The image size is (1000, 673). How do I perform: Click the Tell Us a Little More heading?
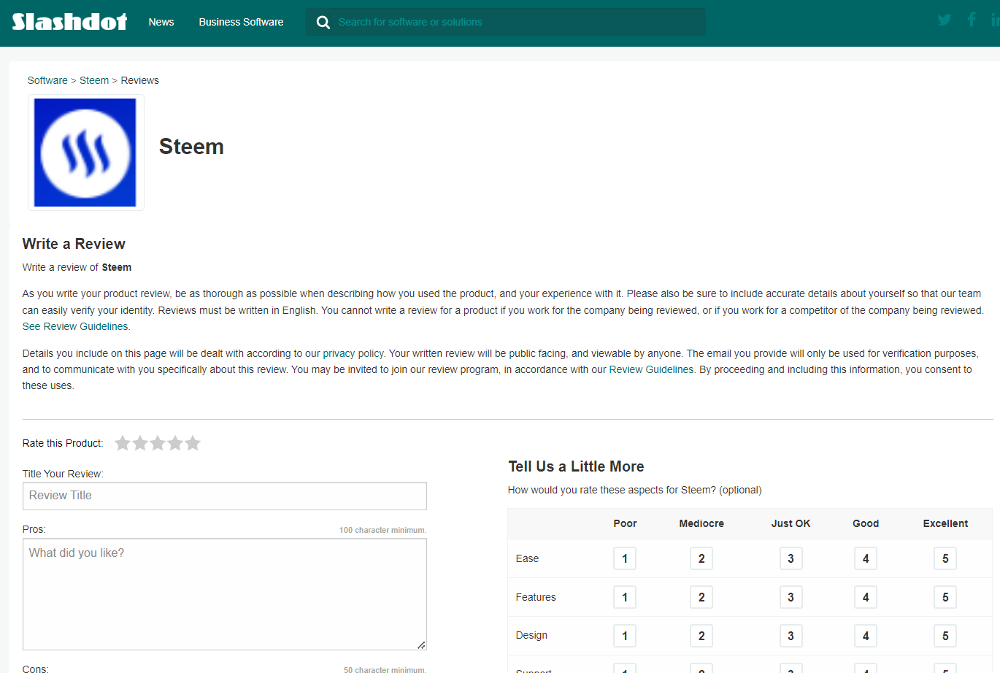[x=576, y=466]
